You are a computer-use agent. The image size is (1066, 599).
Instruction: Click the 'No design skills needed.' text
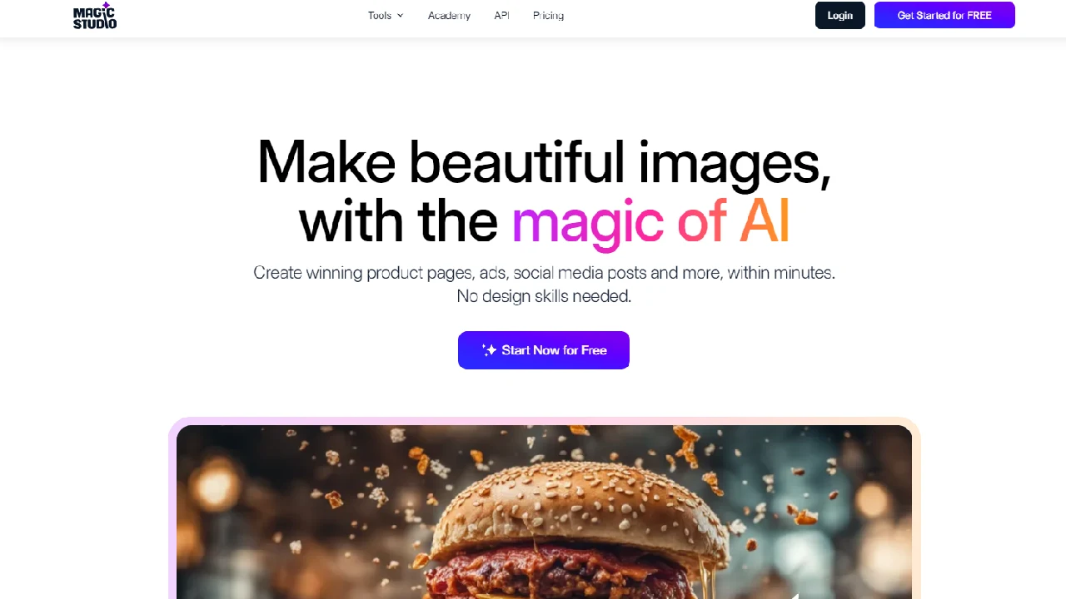(544, 295)
